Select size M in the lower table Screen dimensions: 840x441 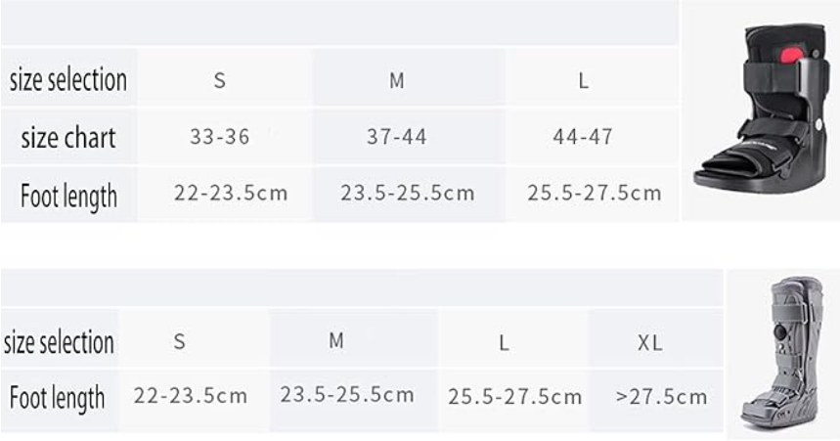click(335, 340)
